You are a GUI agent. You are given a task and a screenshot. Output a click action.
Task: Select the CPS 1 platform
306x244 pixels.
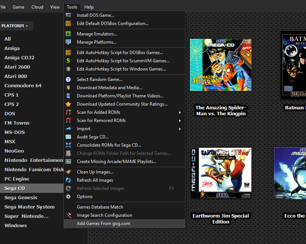point(12,95)
